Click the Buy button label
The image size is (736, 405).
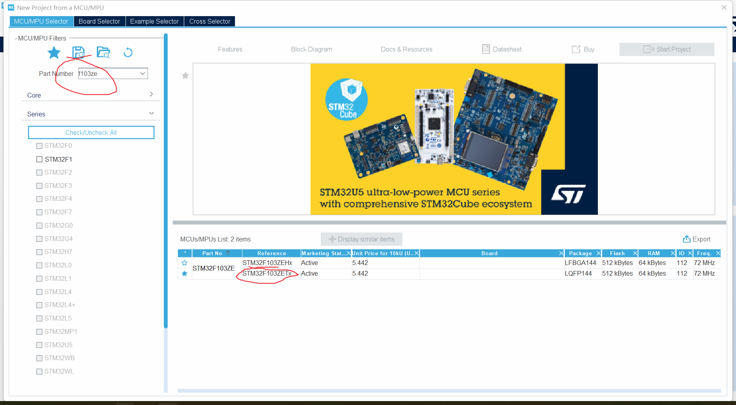[x=589, y=49]
